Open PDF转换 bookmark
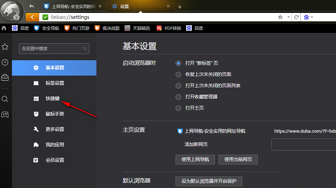 pos(169,28)
